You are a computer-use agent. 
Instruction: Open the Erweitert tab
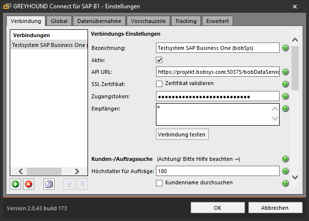218,21
